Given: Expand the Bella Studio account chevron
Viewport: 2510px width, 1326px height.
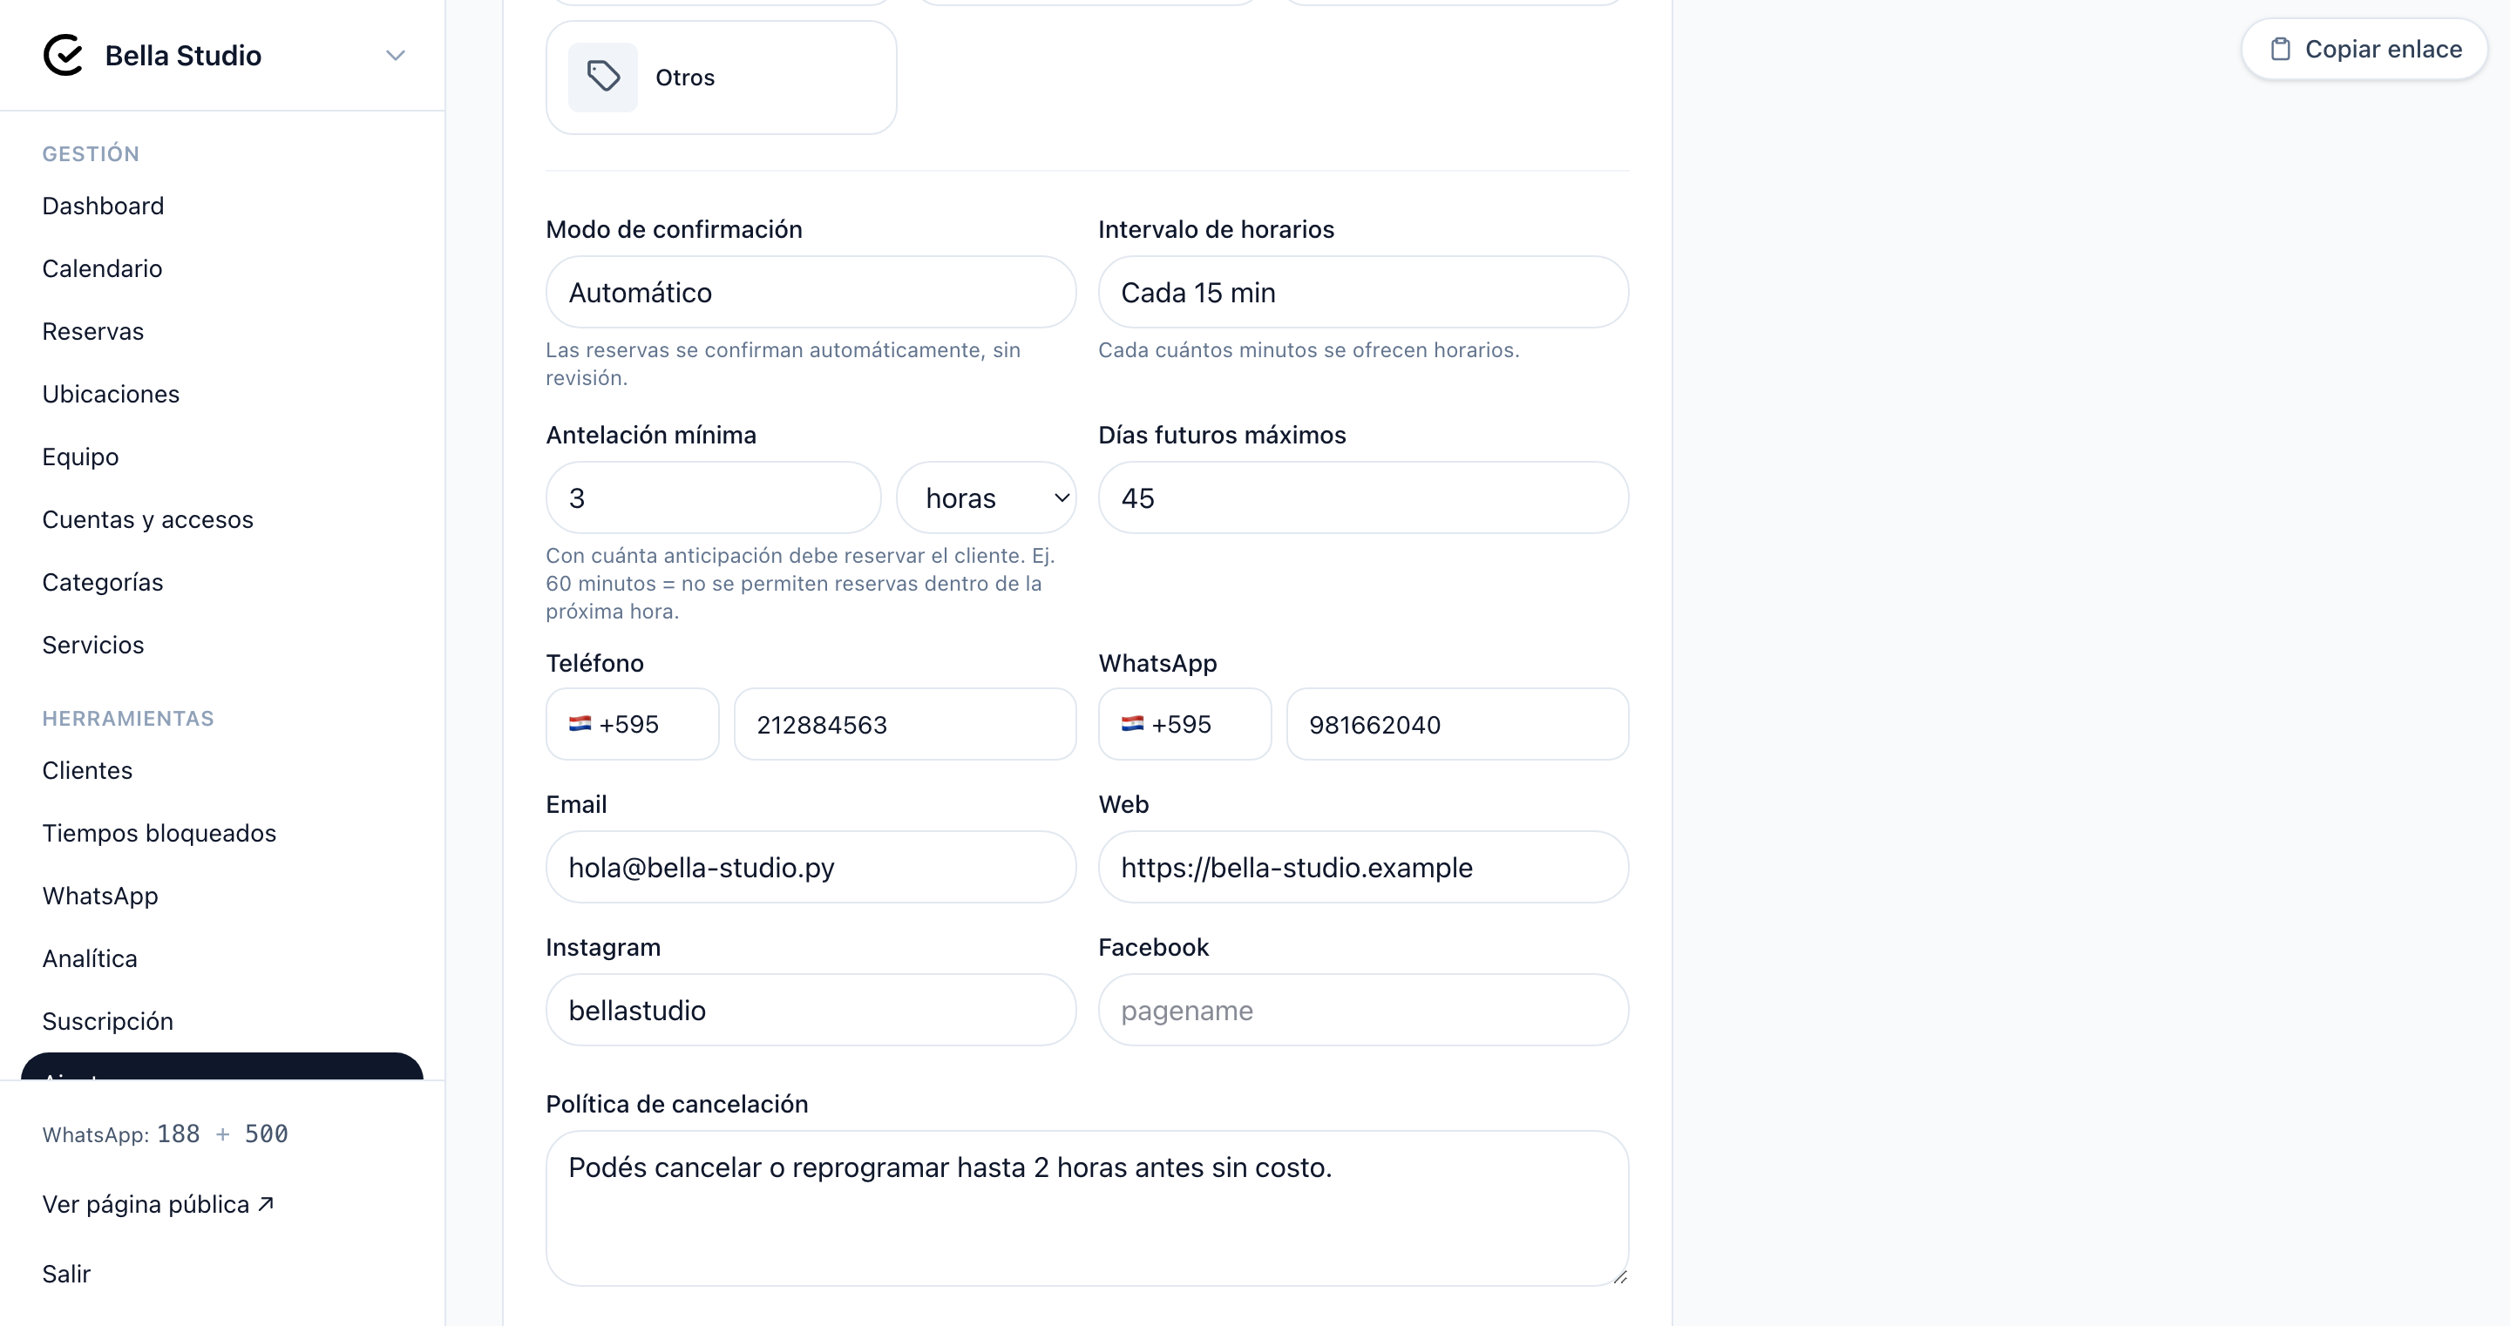Looking at the screenshot, I should (x=395, y=56).
